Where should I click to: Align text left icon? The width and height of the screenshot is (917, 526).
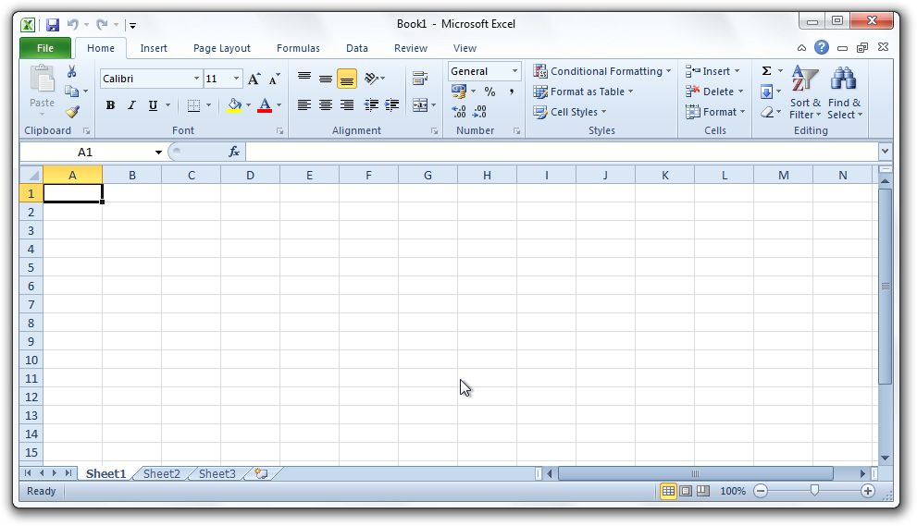[x=304, y=105]
